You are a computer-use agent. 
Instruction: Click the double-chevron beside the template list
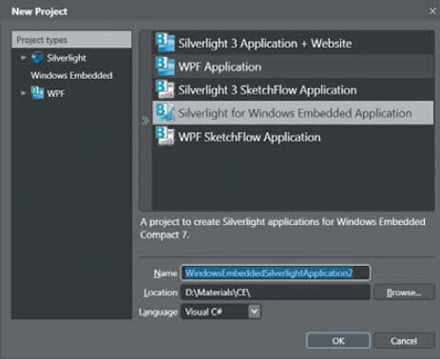pyautogui.click(x=145, y=121)
